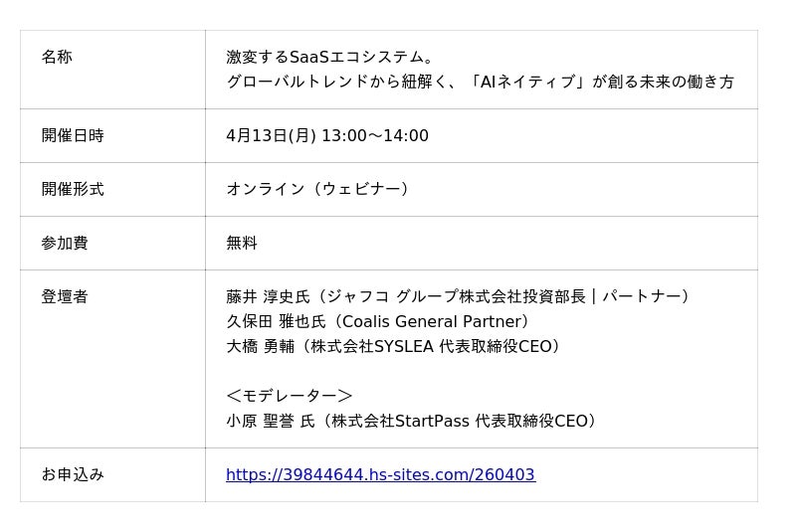Click speaker line for 大橋 勇輔
Screen dimensions: 796x532
[393, 347]
